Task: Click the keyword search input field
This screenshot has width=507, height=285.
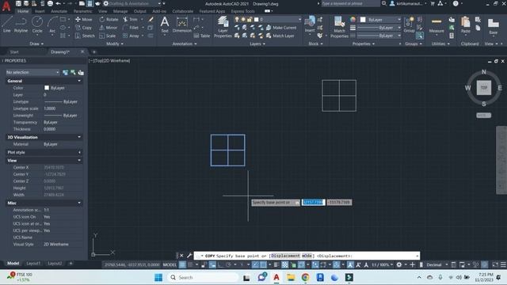Action: coord(350,3)
